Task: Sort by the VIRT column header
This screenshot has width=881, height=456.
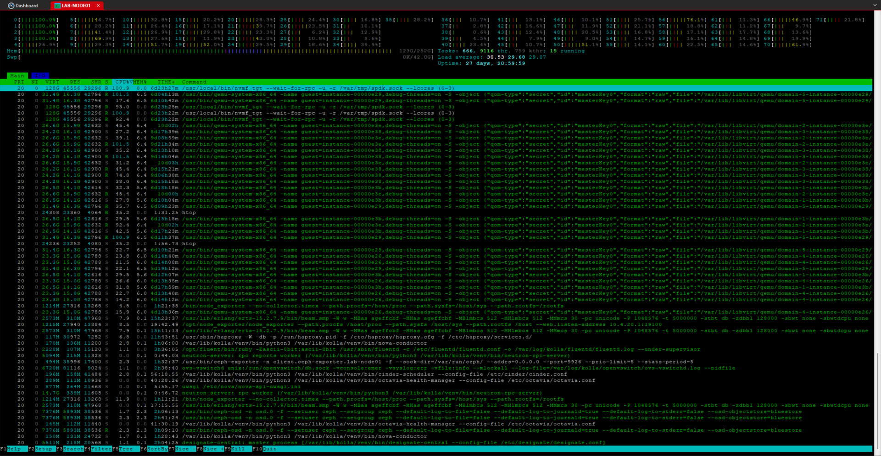Action: tap(52, 82)
